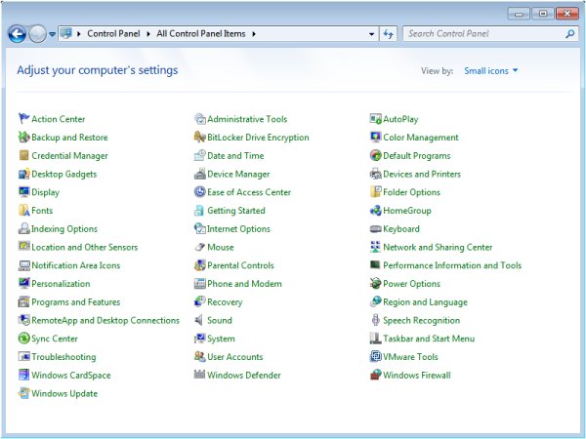Open the Speech Recognition microphone icon
Image resolution: width=586 pixels, height=439 pixels.
(376, 320)
